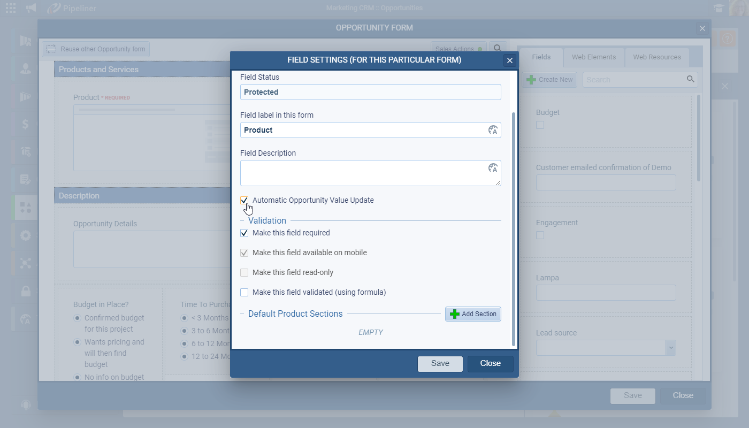This screenshot has width=749, height=428.
Task: Open the app grid launcher icon
Action: pos(11,8)
